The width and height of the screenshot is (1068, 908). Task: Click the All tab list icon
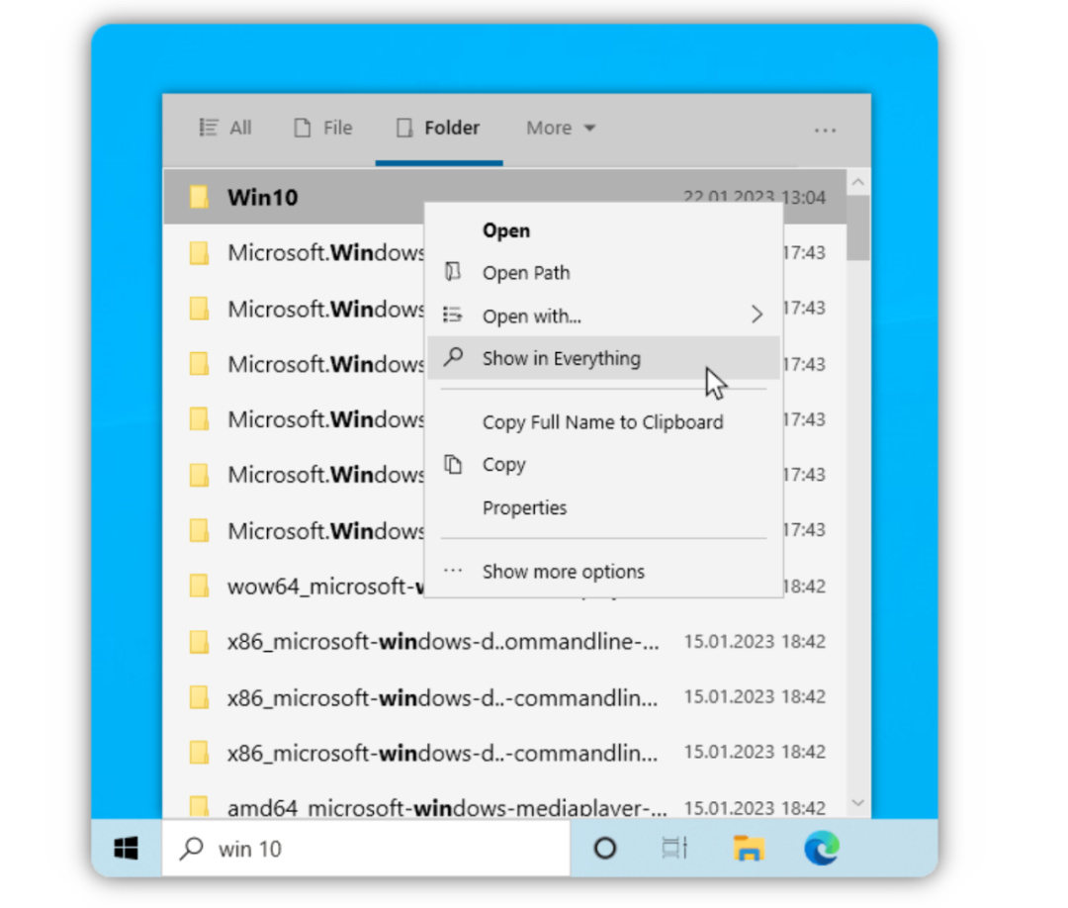click(x=209, y=128)
